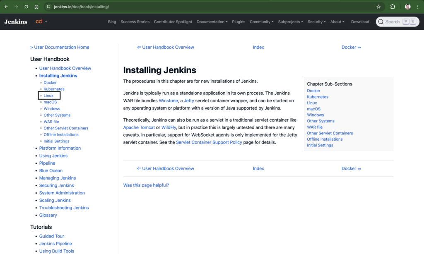Open Troubleshooting Jenkins in sidebar

click(x=64, y=208)
